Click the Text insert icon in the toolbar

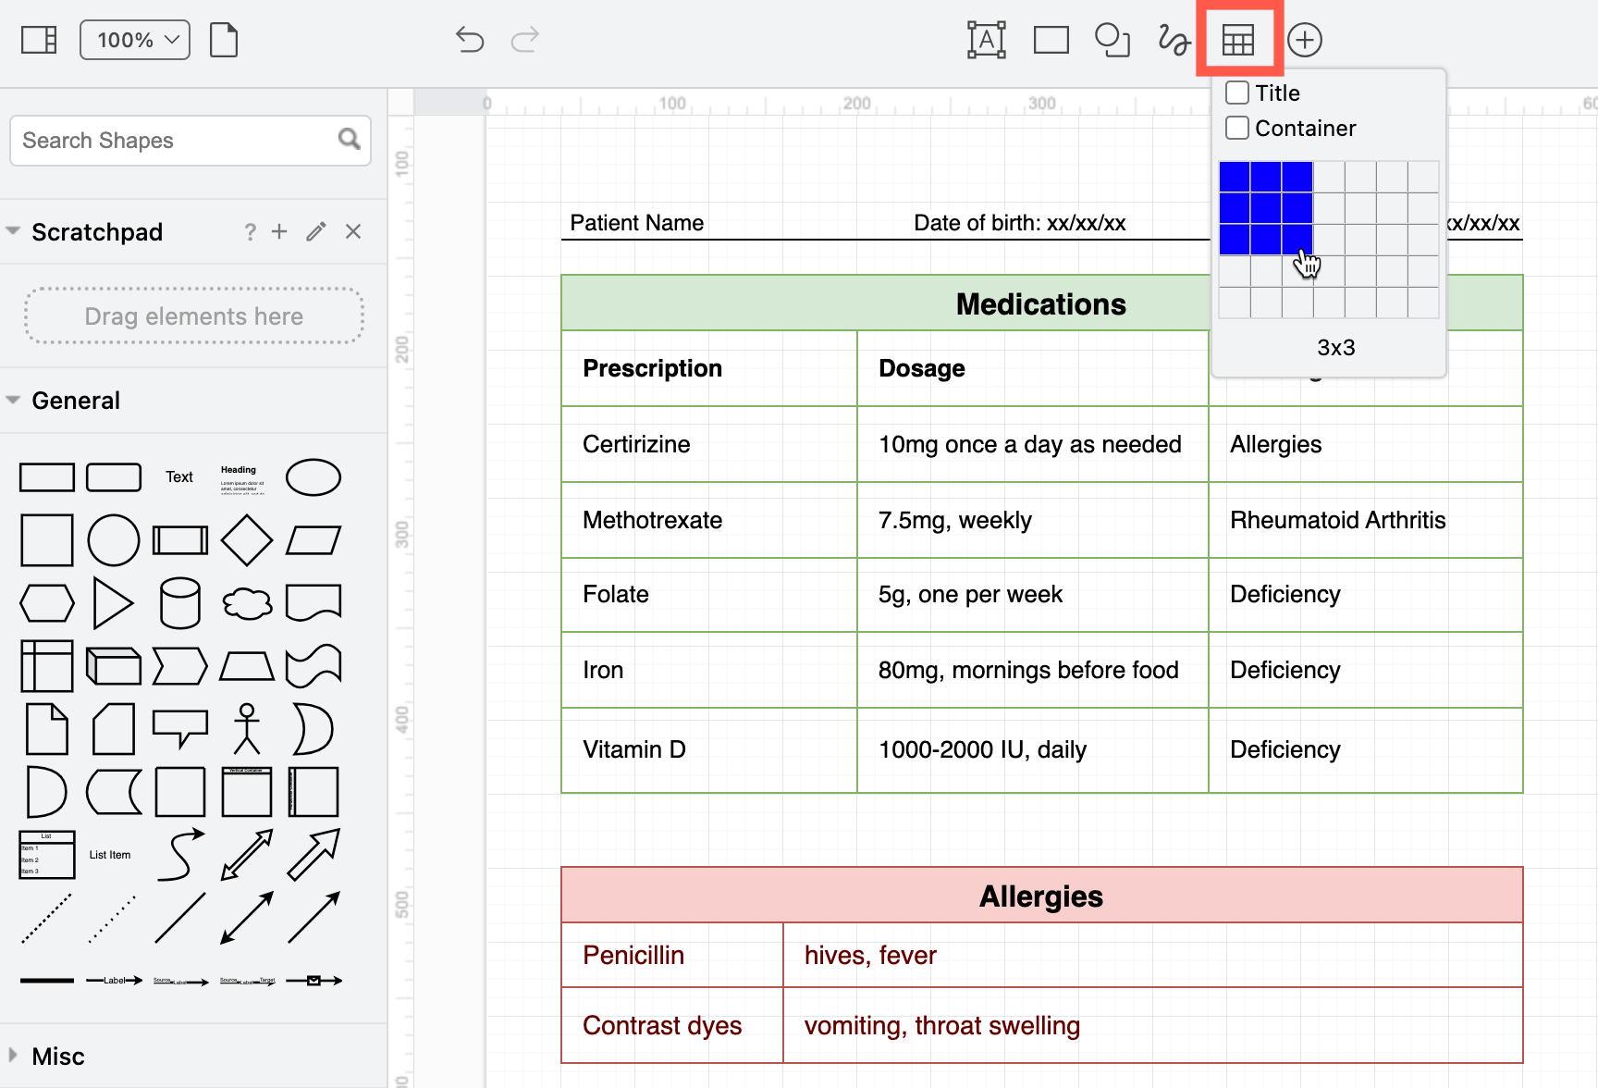click(x=986, y=39)
